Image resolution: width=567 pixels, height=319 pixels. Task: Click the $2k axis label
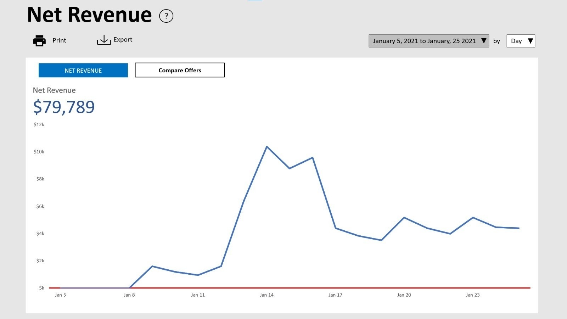tap(40, 261)
